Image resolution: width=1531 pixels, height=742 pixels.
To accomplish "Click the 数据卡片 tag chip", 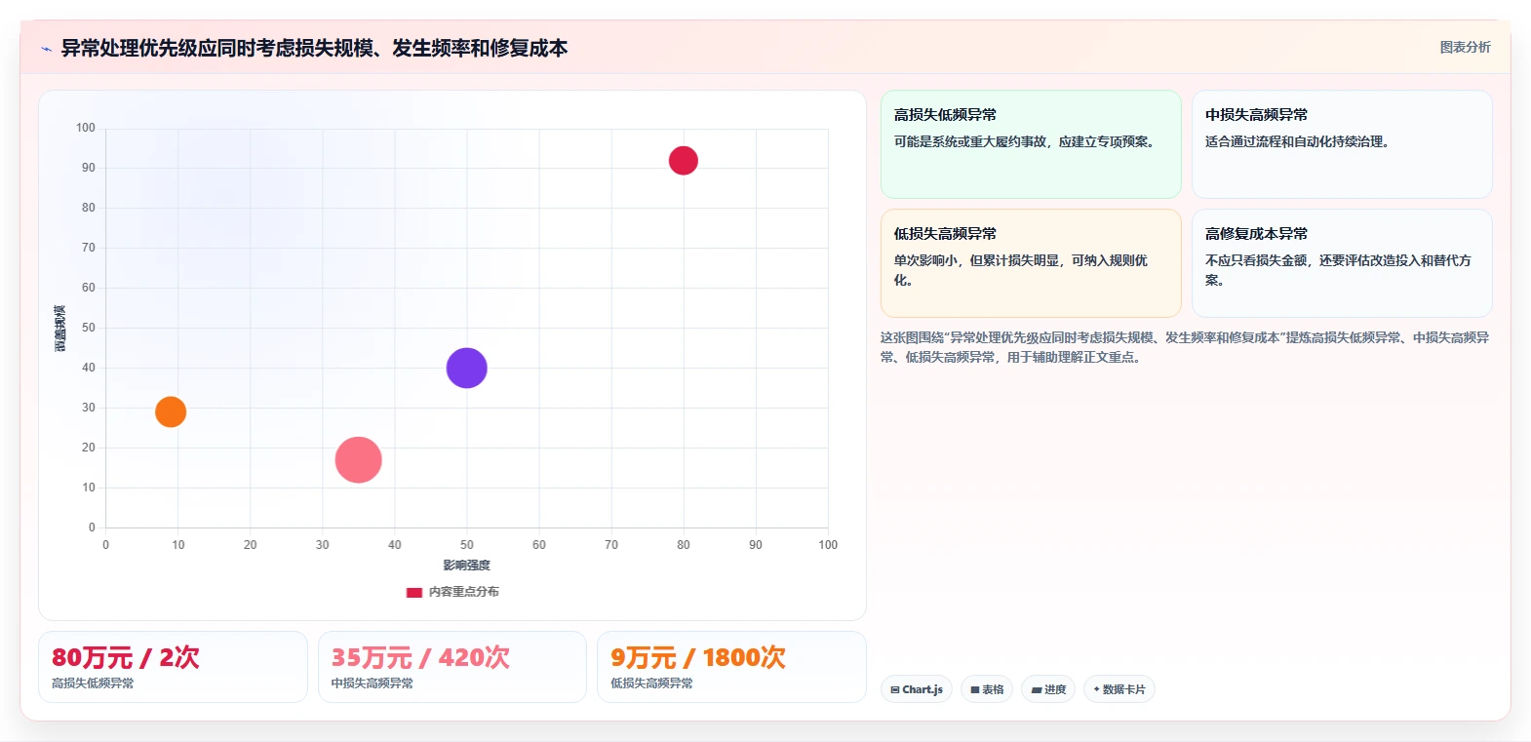I will coord(1119,689).
